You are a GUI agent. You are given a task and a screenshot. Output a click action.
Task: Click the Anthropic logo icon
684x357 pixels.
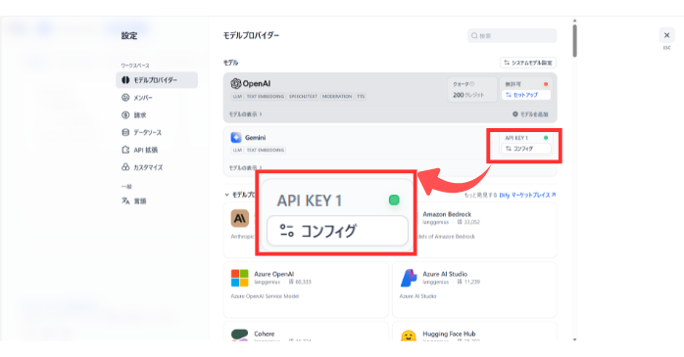tap(239, 218)
